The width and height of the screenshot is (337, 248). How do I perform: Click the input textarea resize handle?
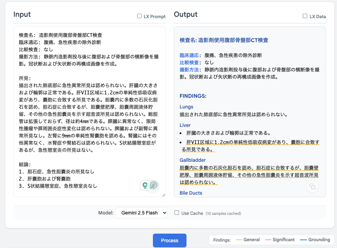[x=164, y=195]
